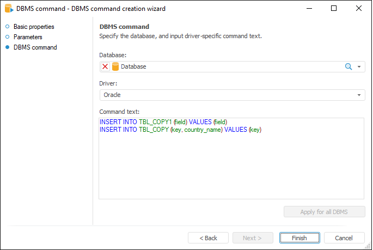Expand the Database selection dropdown arrow
Viewport: 373px width, 250px height.
[359, 66]
